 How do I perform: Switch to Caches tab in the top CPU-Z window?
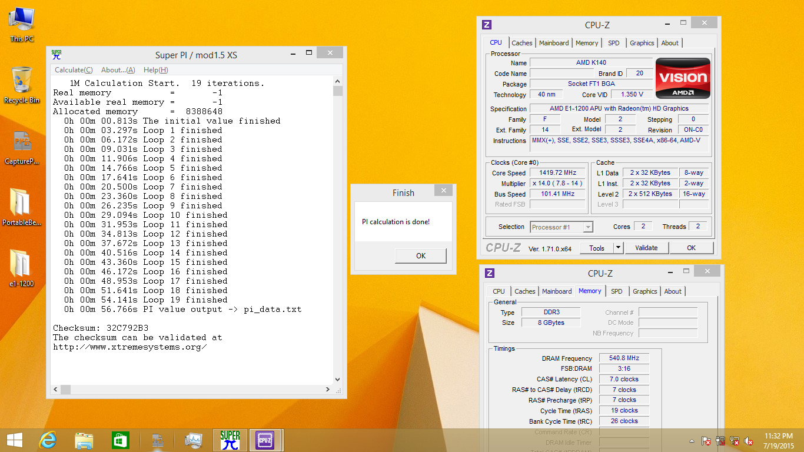[x=522, y=43]
